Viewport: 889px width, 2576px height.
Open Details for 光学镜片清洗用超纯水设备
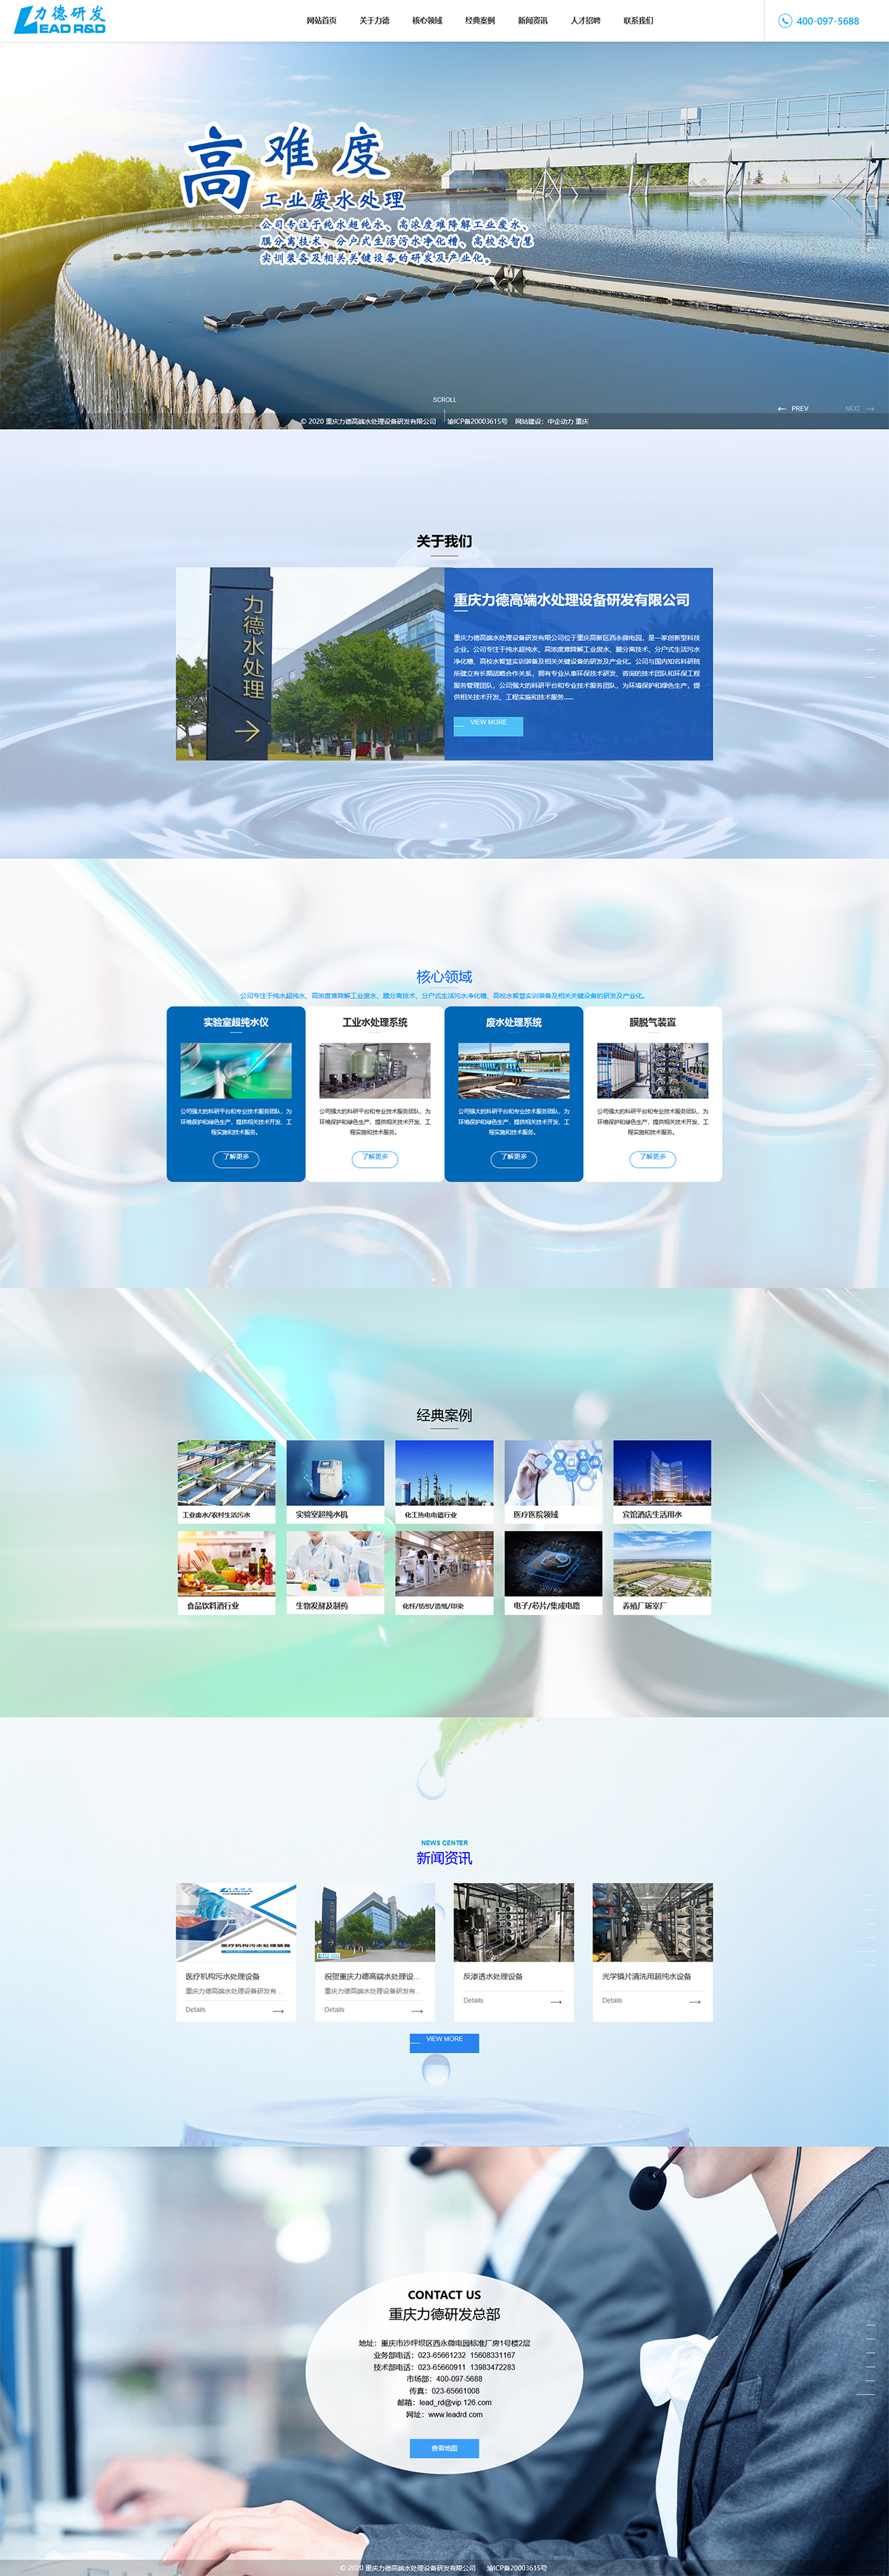click(x=612, y=2001)
